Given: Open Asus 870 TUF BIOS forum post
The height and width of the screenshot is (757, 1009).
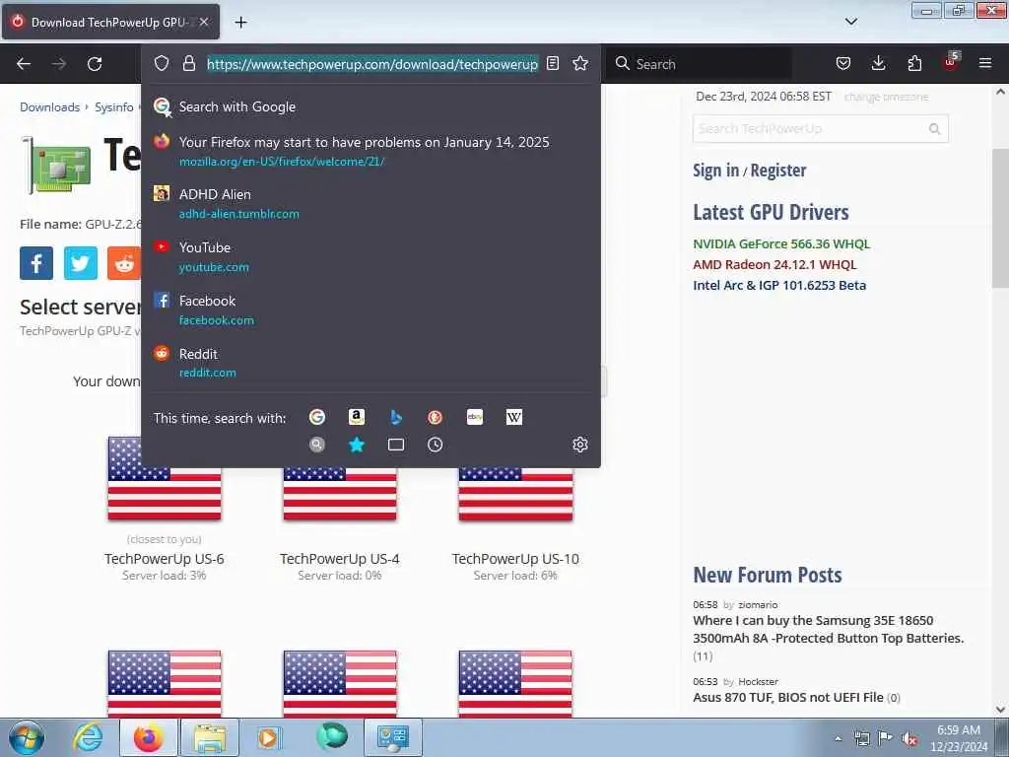Looking at the screenshot, I should [x=787, y=697].
